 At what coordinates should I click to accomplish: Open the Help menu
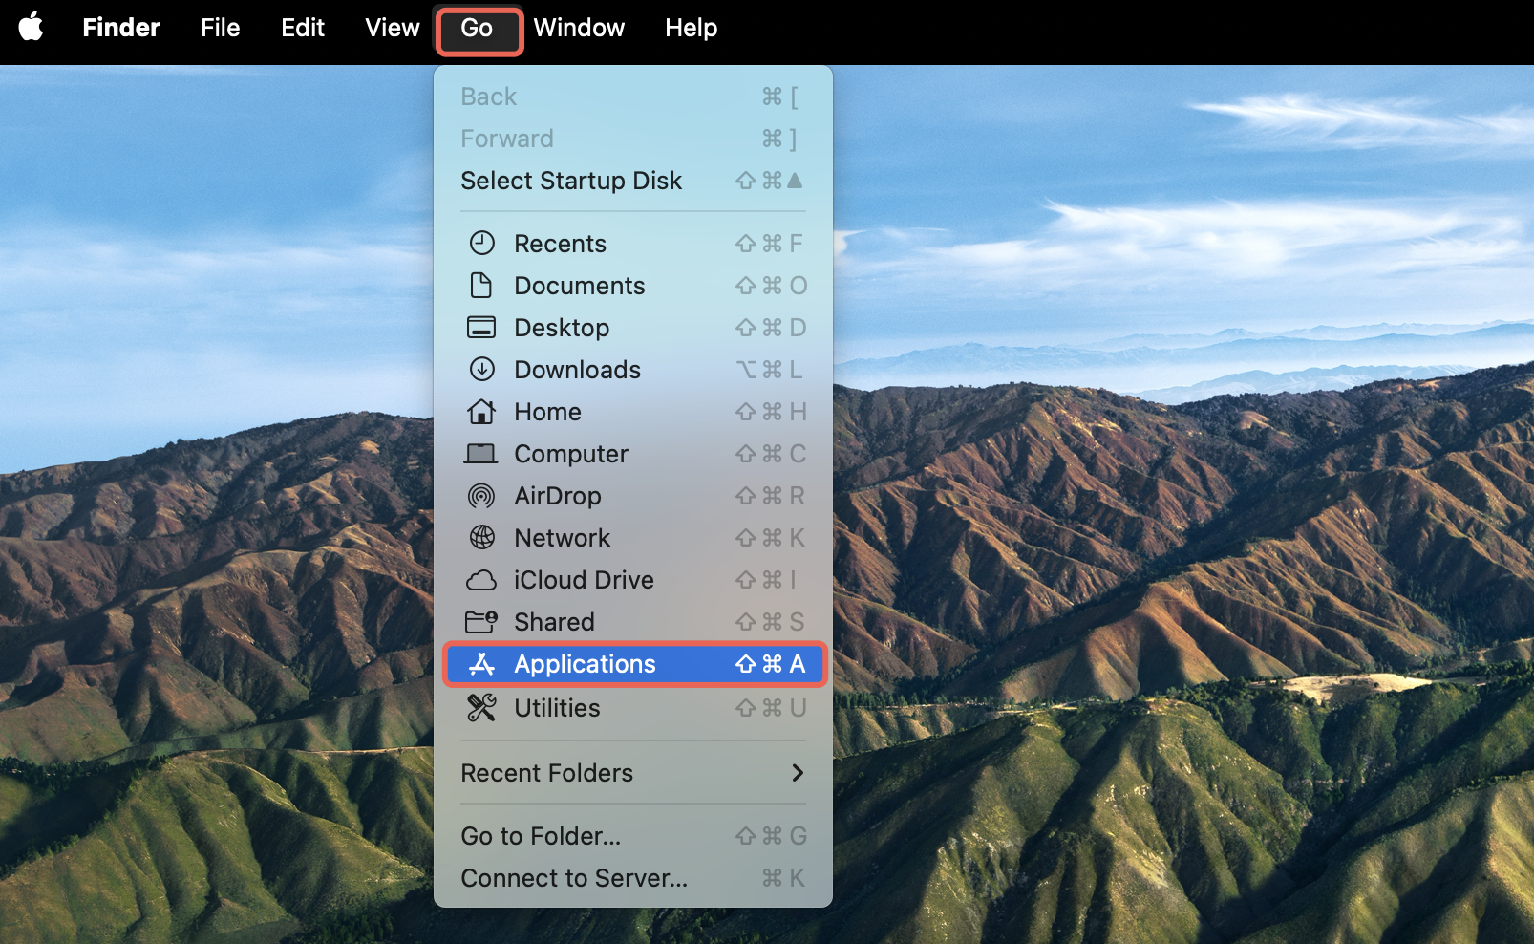pos(692,28)
